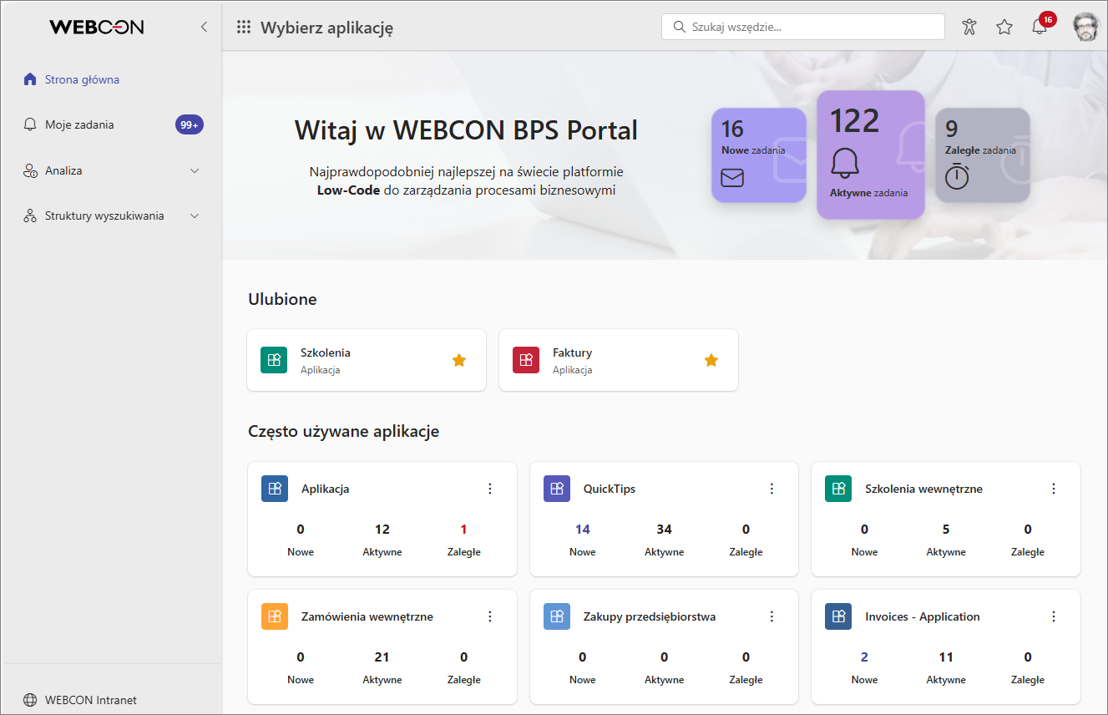Open Szkolenia wewnętrzne application card
Viewport: 1108px width, 715px height.
[x=946, y=519]
